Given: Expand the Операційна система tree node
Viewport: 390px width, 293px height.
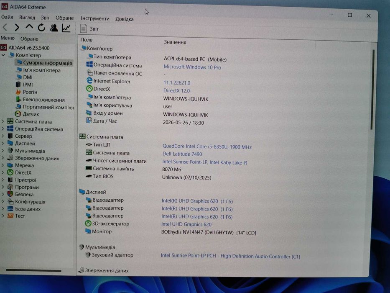Looking at the screenshot, I should pyautogui.click(x=3, y=129).
